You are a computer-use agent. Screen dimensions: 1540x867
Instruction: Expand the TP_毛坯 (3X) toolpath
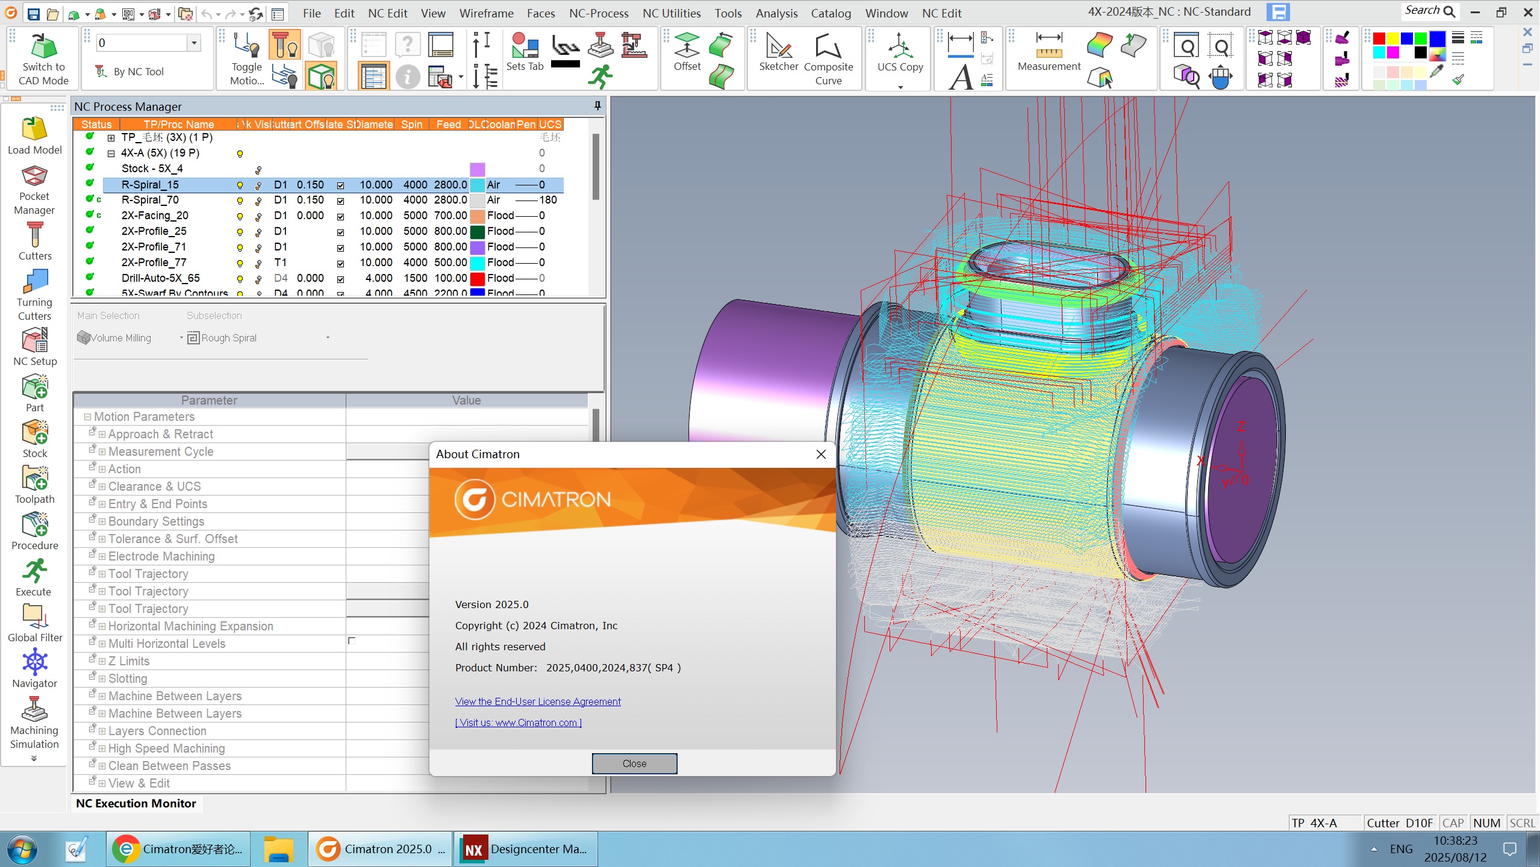111,138
